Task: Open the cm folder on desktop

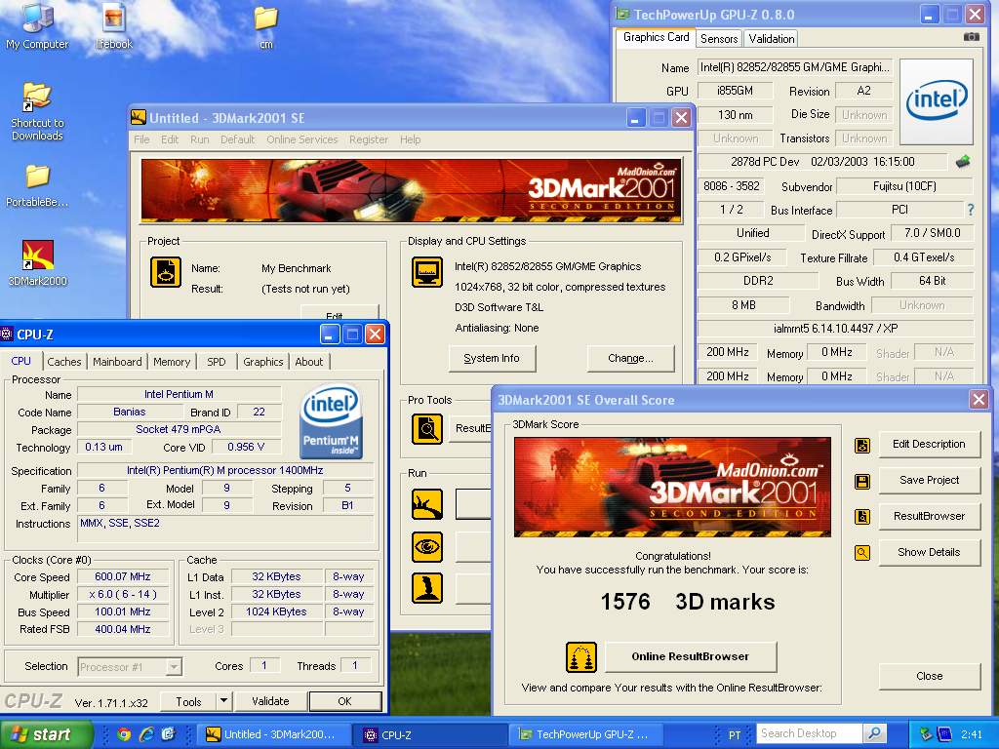Action: coord(266,25)
